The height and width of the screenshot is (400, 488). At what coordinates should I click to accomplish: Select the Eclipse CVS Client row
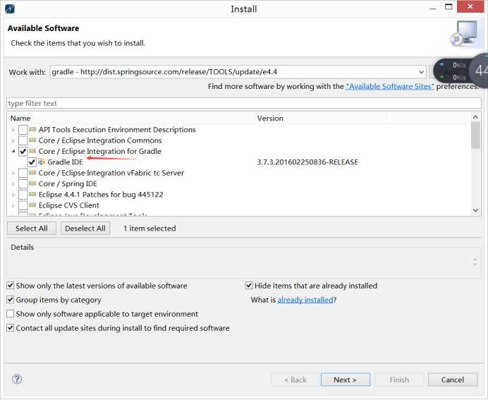coord(69,205)
